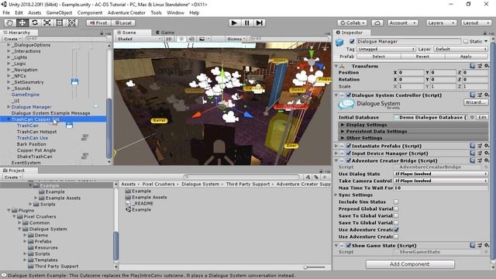Open Transform component gear menu

pyautogui.click(x=487, y=66)
